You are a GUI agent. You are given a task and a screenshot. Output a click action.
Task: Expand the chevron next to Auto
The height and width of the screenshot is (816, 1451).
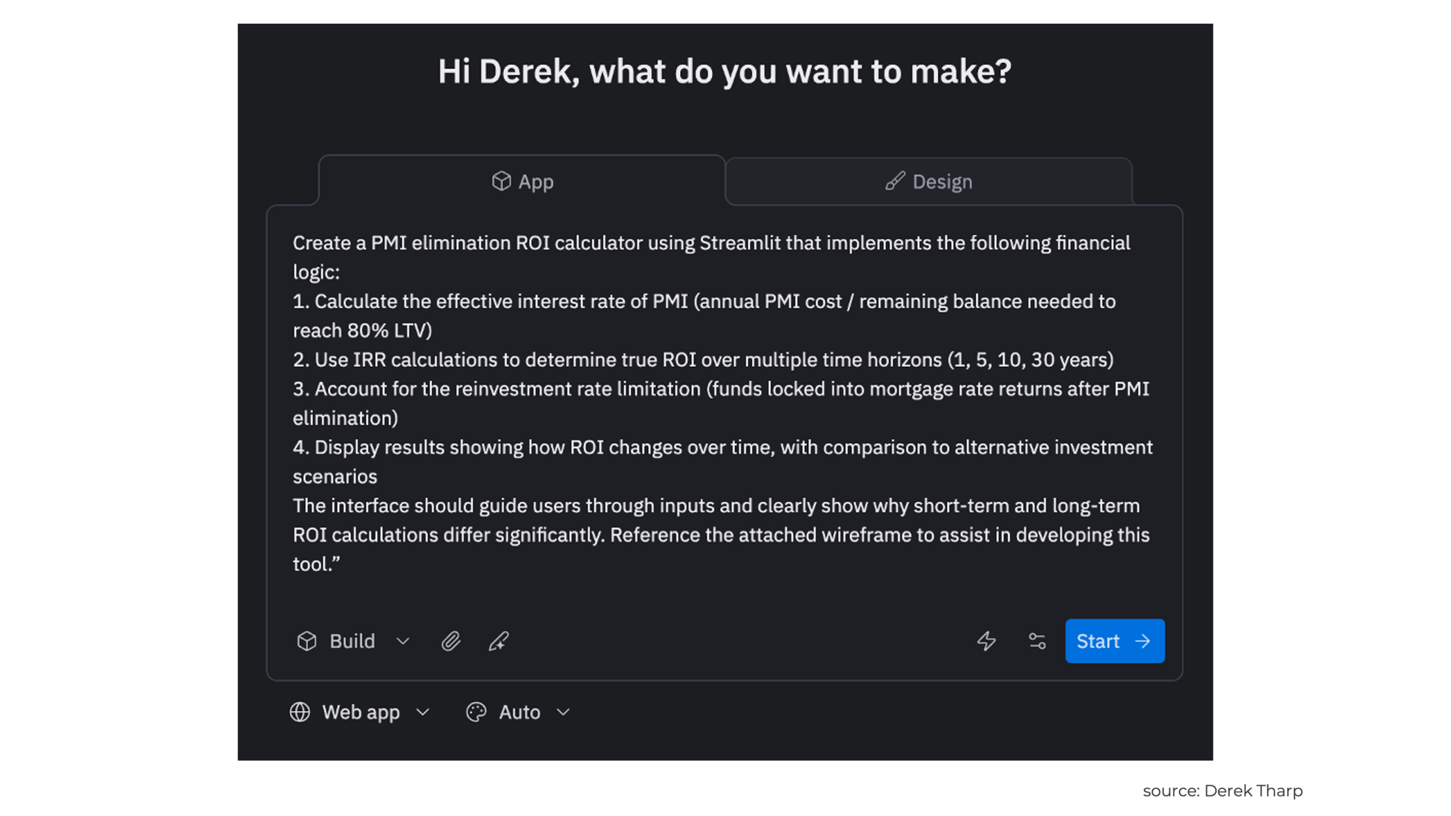click(x=563, y=712)
